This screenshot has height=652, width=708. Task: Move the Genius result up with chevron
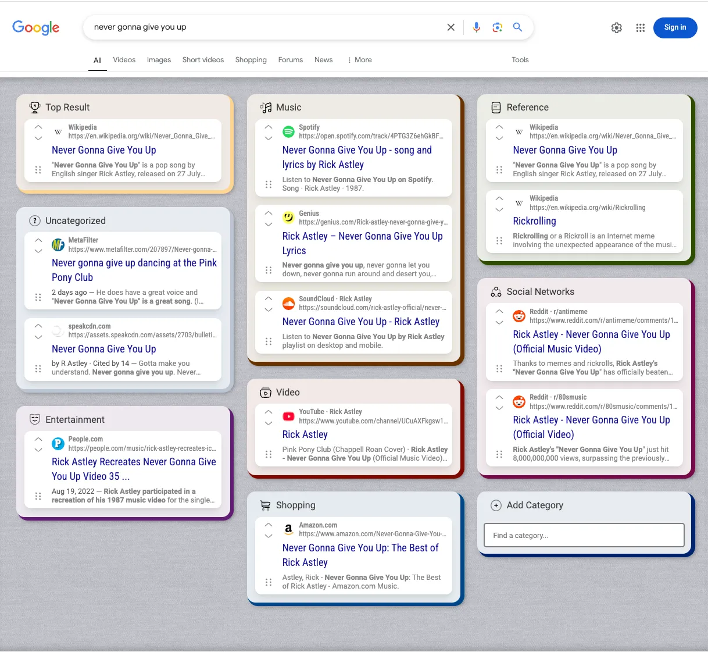(269, 213)
